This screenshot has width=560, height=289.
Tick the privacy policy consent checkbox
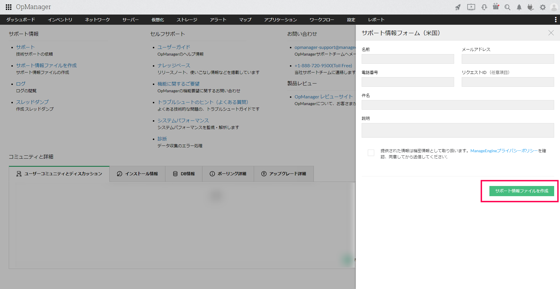pyautogui.click(x=371, y=153)
